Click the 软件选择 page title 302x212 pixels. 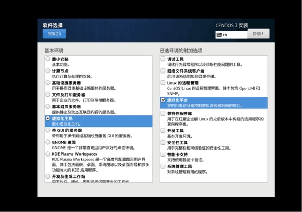(53, 25)
